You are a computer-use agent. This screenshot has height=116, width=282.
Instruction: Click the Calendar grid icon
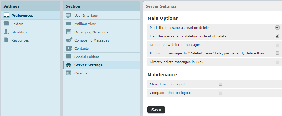69,73
